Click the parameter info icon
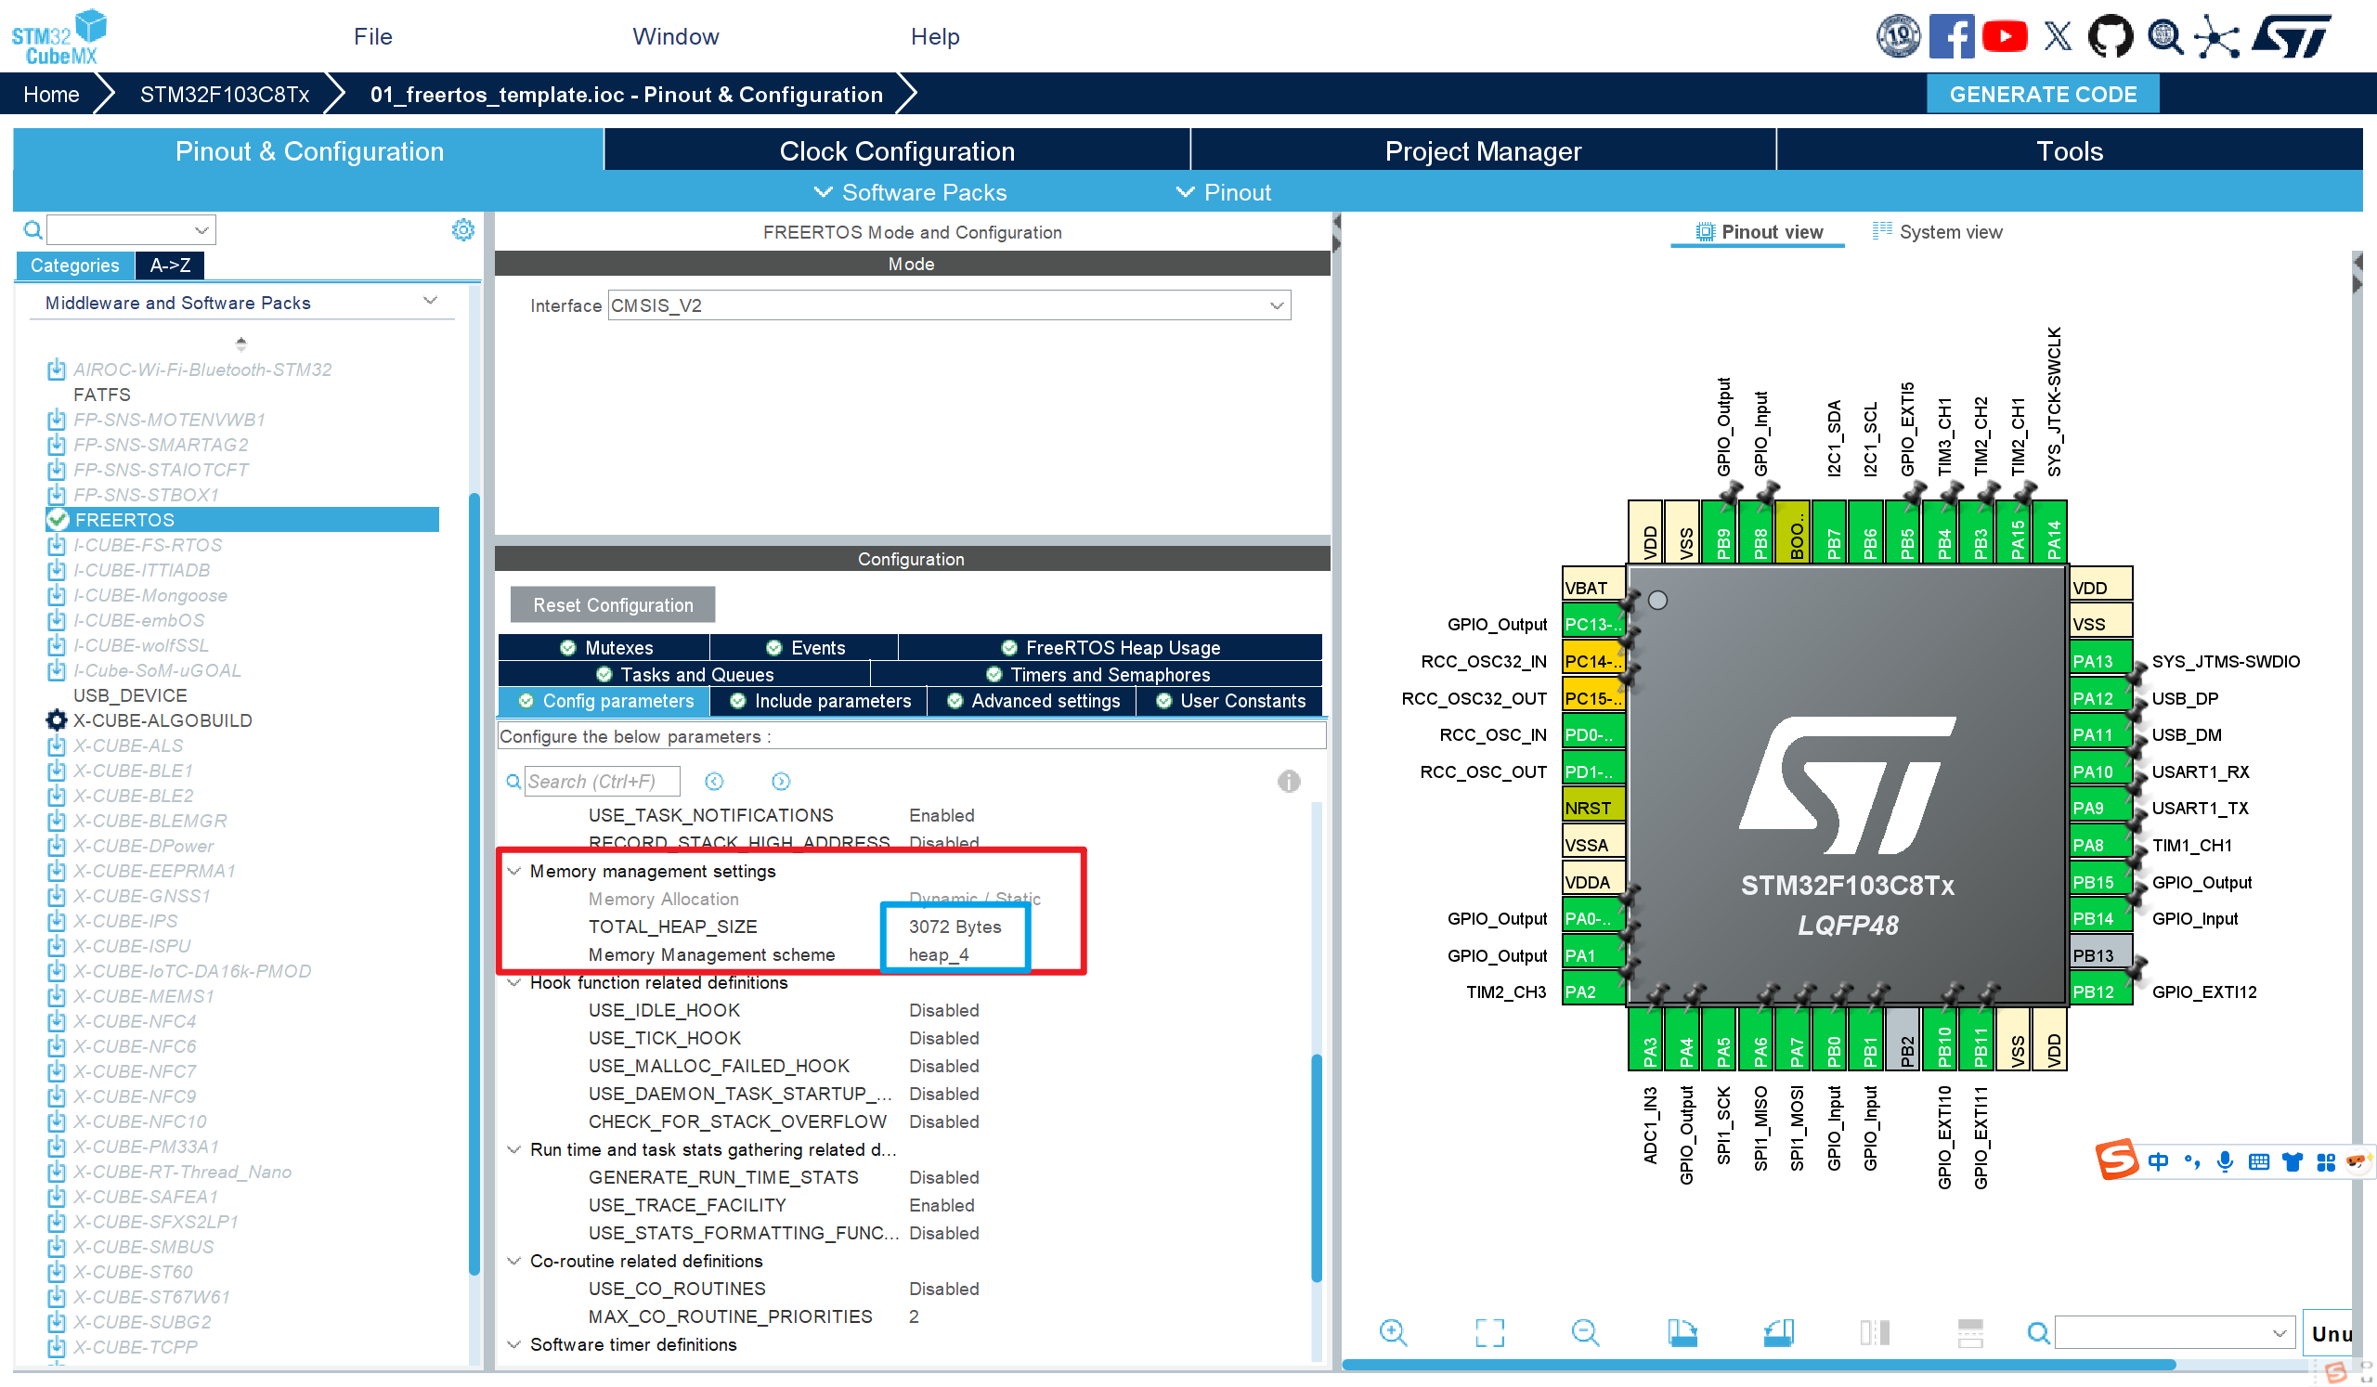Viewport: 2377px width, 1387px height. pyautogui.click(x=1289, y=782)
